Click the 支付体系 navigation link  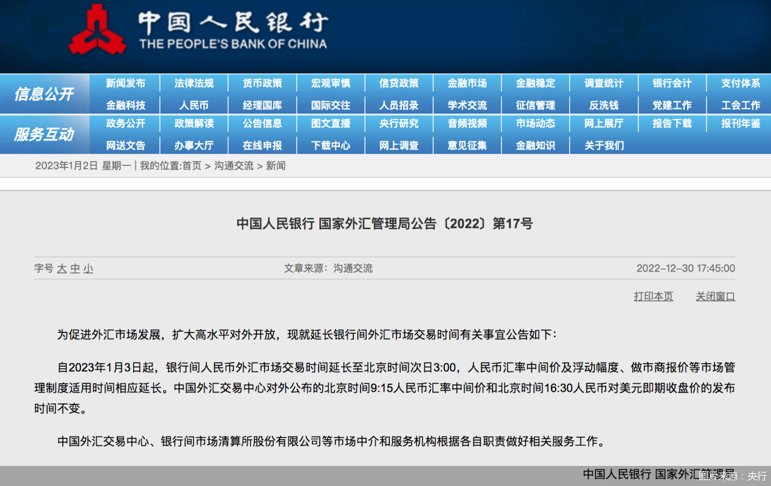(741, 83)
